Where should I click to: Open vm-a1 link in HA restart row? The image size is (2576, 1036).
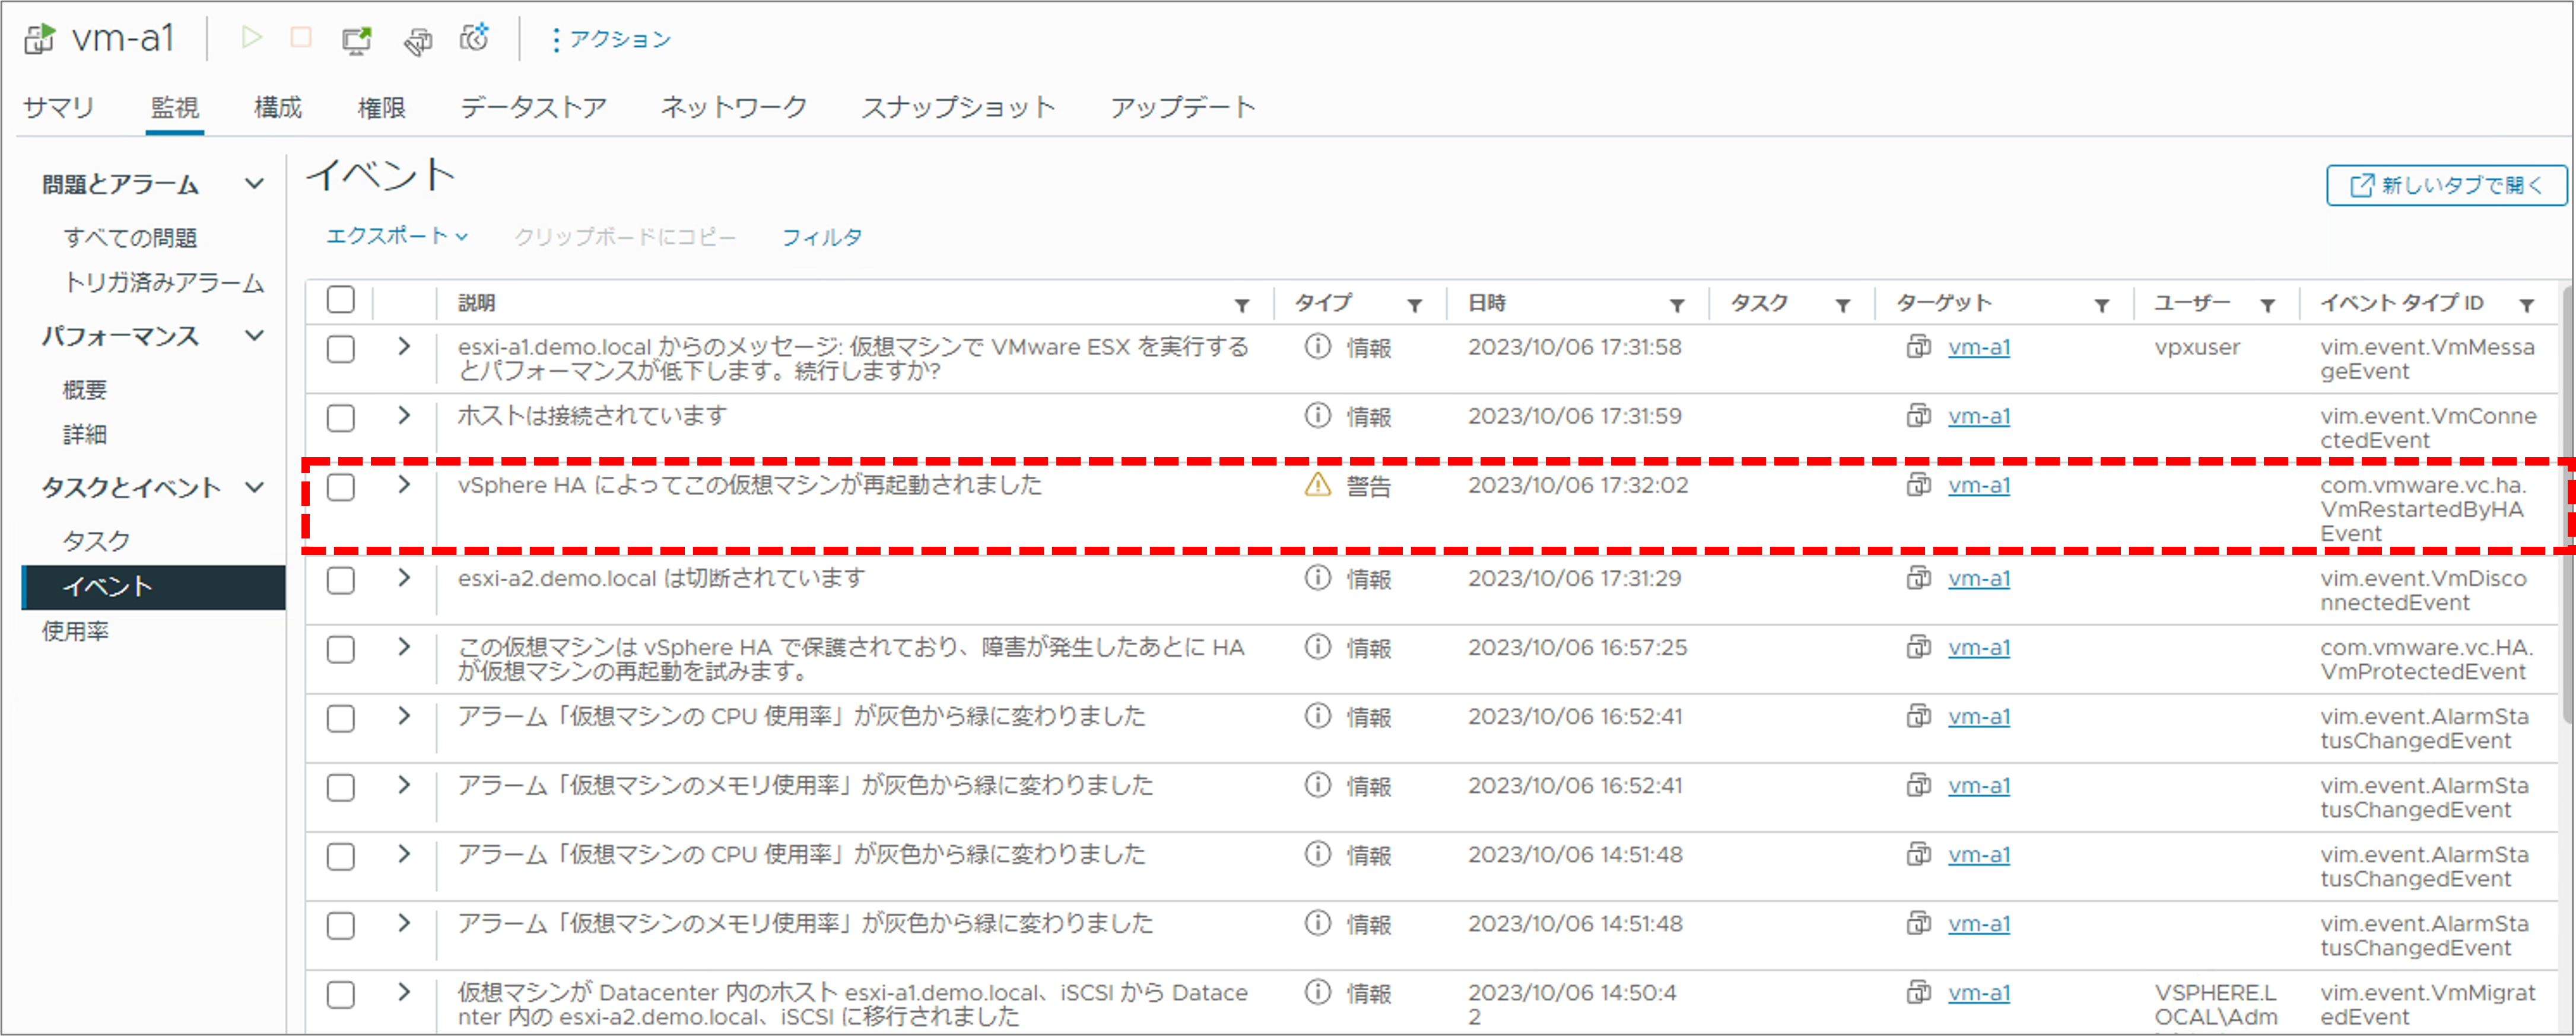pyautogui.click(x=1978, y=486)
